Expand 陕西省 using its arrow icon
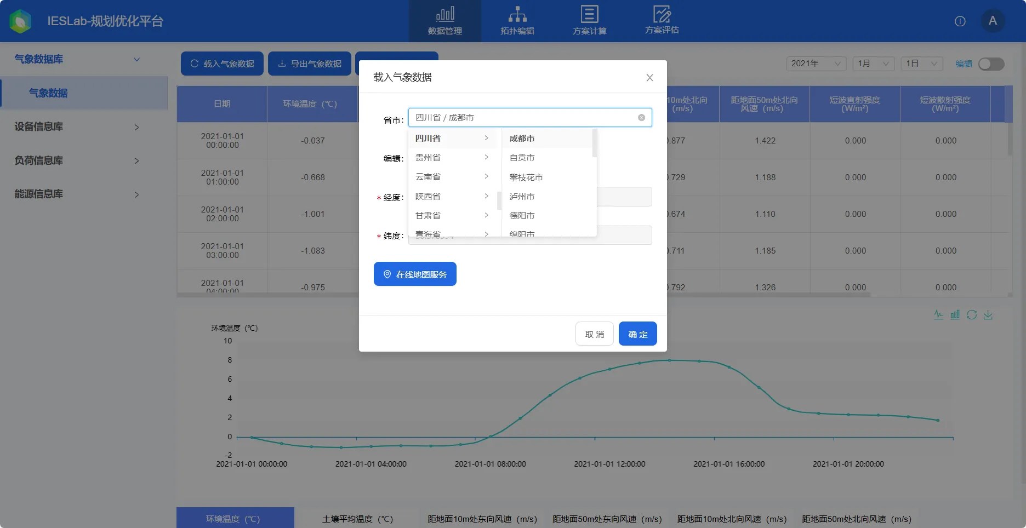Image resolution: width=1026 pixels, height=528 pixels. [486, 196]
